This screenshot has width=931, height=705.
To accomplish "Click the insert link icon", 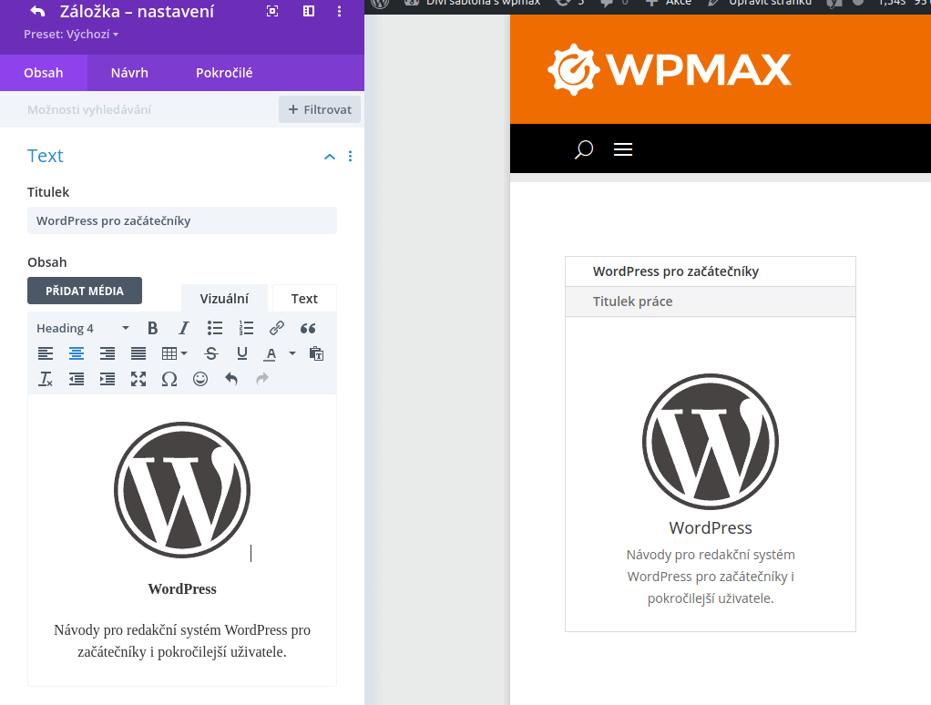I will click(277, 328).
